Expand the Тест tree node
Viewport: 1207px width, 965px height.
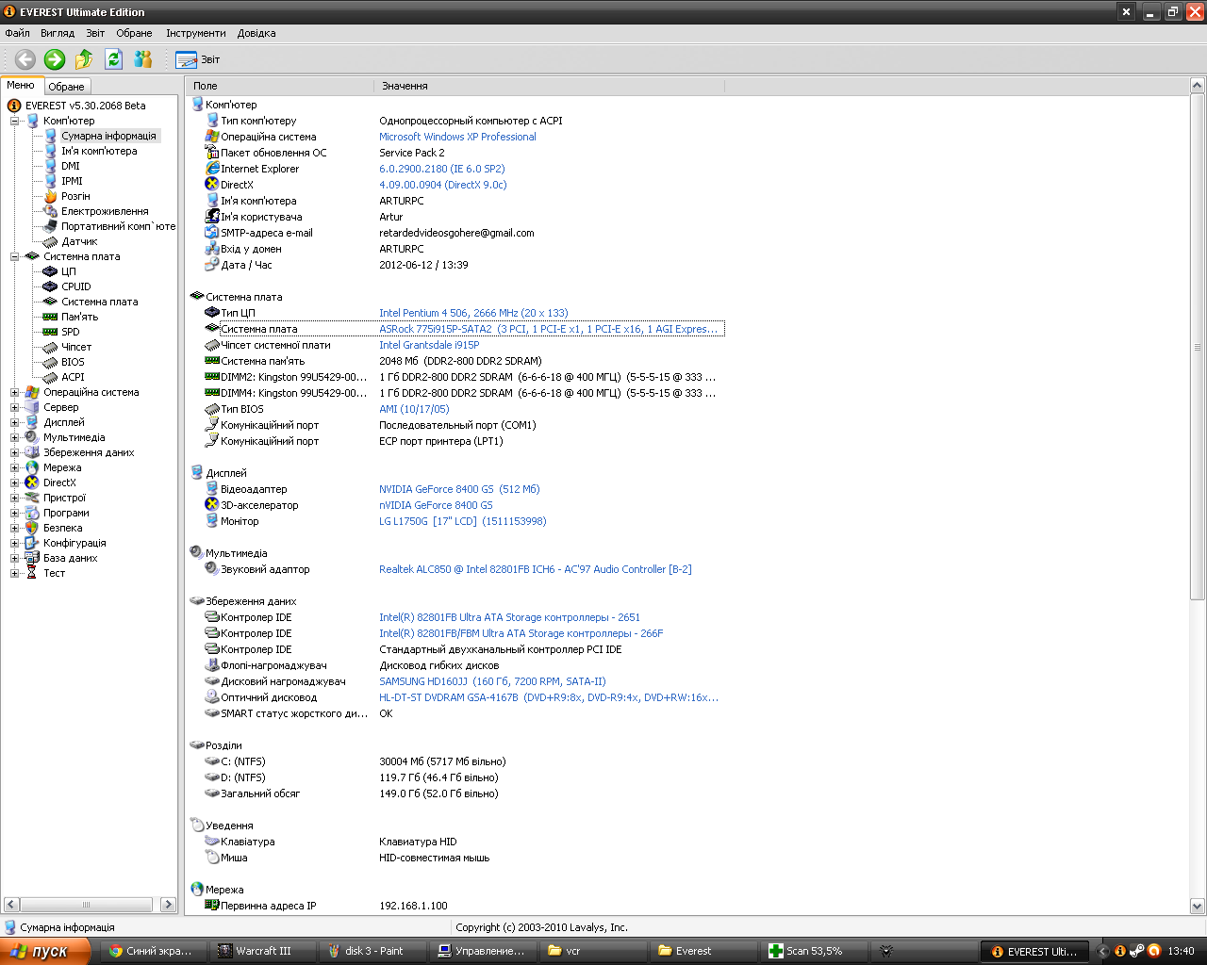15,573
